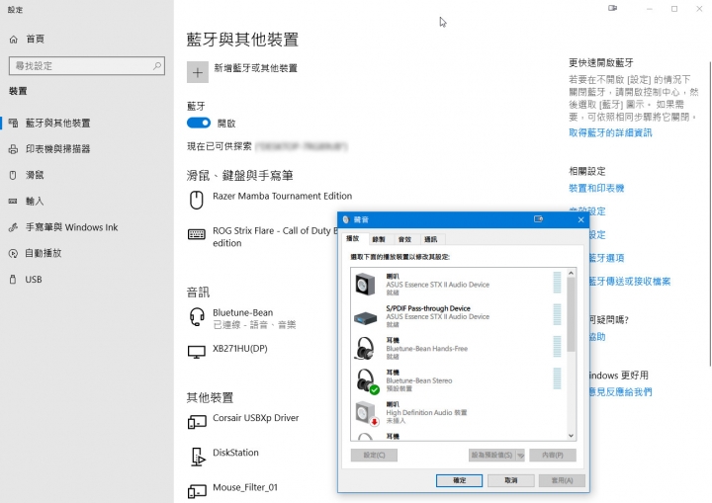Select the S/PDIF Pass-through Device icon
Viewport: 712px width, 503px height.
[x=365, y=317]
